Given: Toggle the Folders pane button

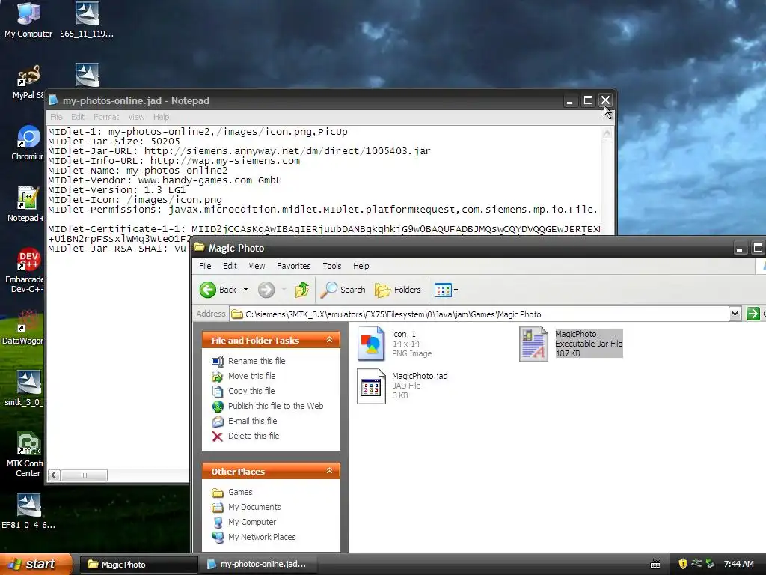Looking at the screenshot, I should coord(398,290).
